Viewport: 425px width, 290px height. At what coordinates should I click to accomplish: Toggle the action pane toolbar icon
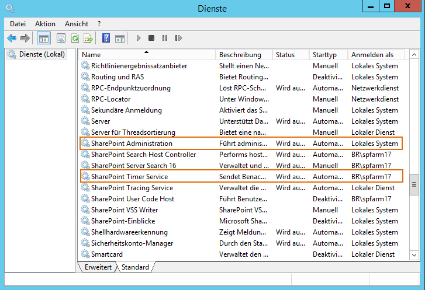[119, 39]
